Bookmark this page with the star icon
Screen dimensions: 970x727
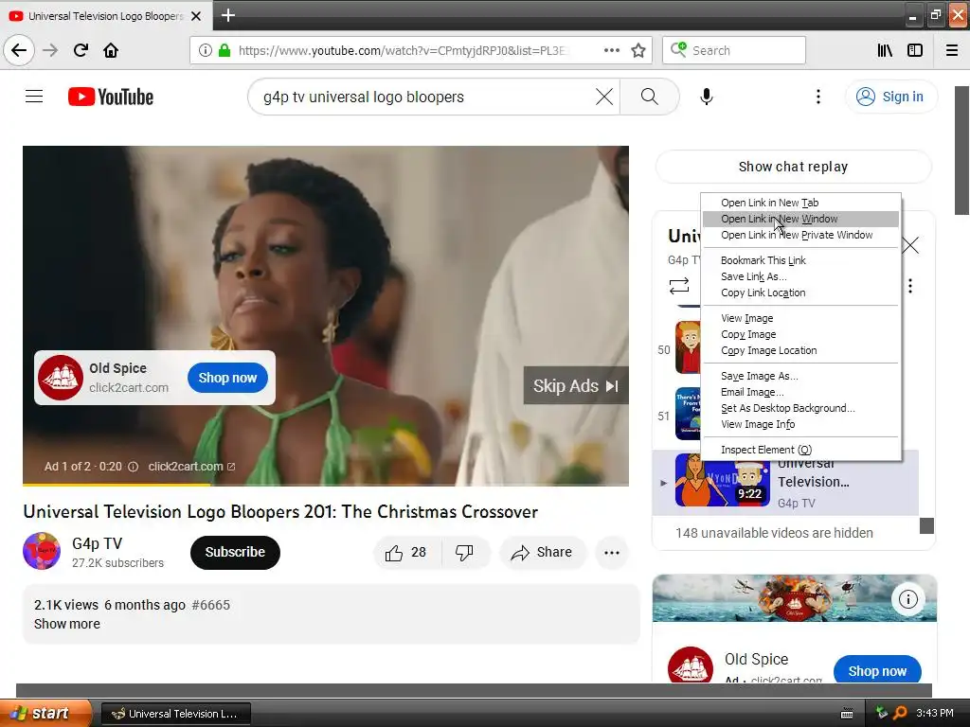pyautogui.click(x=638, y=50)
